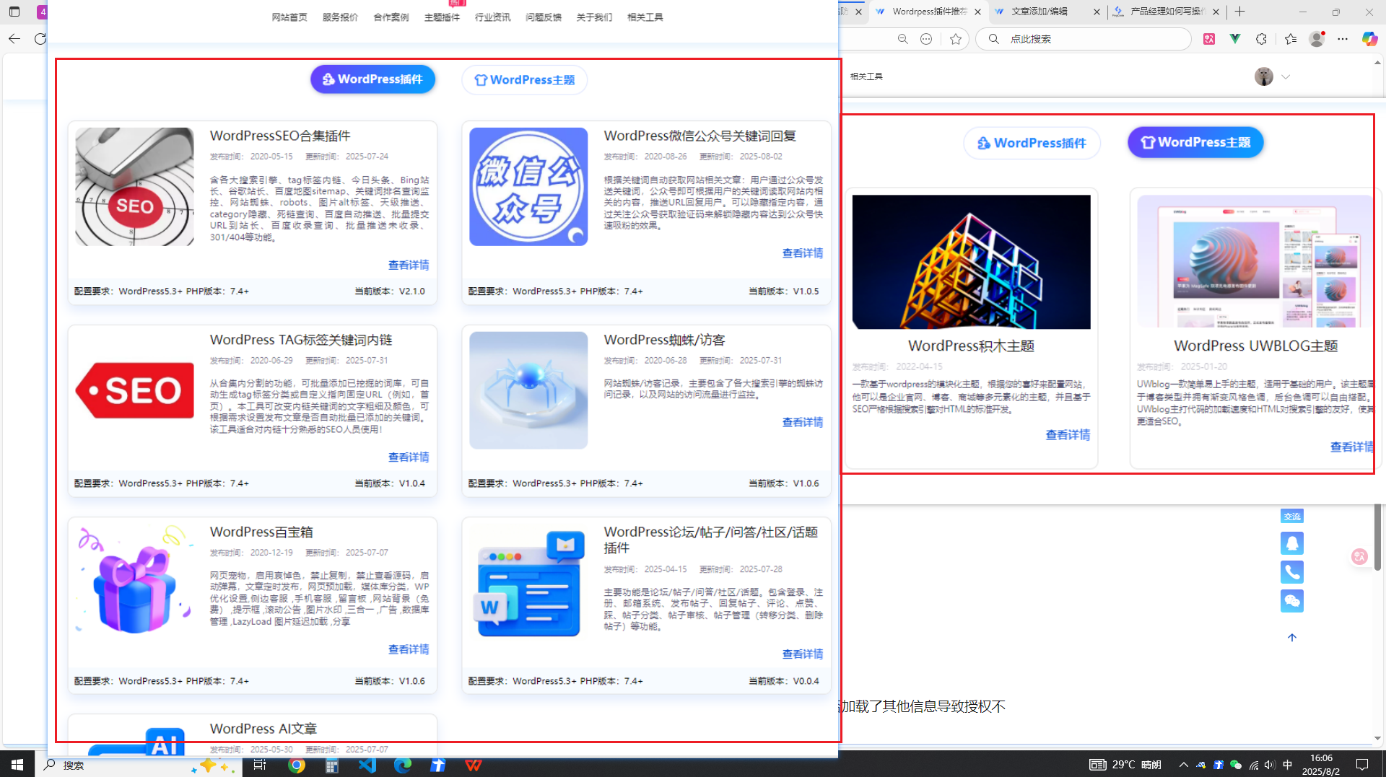Viewport: 1386px width, 777px height.
Task: Add page to favorites with star icon
Action: click(956, 39)
